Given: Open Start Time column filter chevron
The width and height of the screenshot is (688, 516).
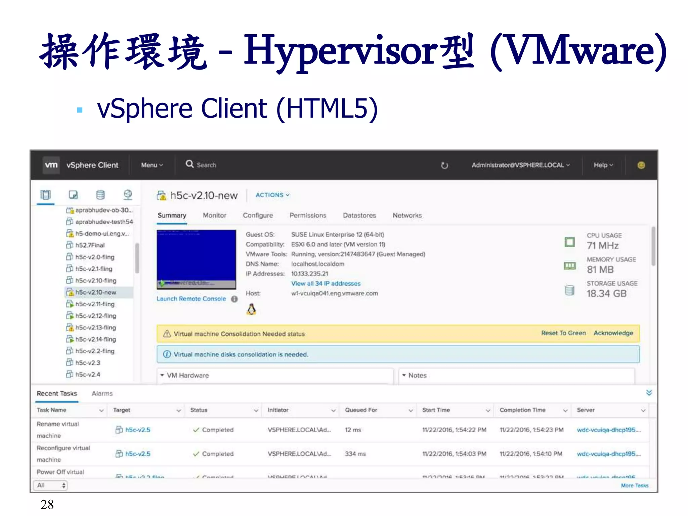Looking at the screenshot, I should [x=488, y=411].
